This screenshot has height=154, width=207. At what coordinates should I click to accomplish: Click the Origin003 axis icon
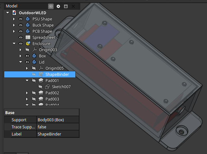(34, 50)
